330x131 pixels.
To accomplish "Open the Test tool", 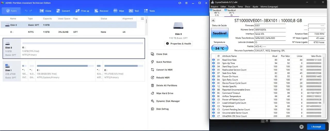I will 134,11.
